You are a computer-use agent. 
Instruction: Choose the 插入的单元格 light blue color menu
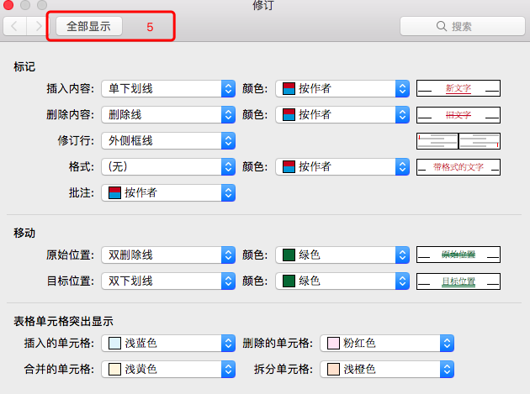tap(167, 343)
